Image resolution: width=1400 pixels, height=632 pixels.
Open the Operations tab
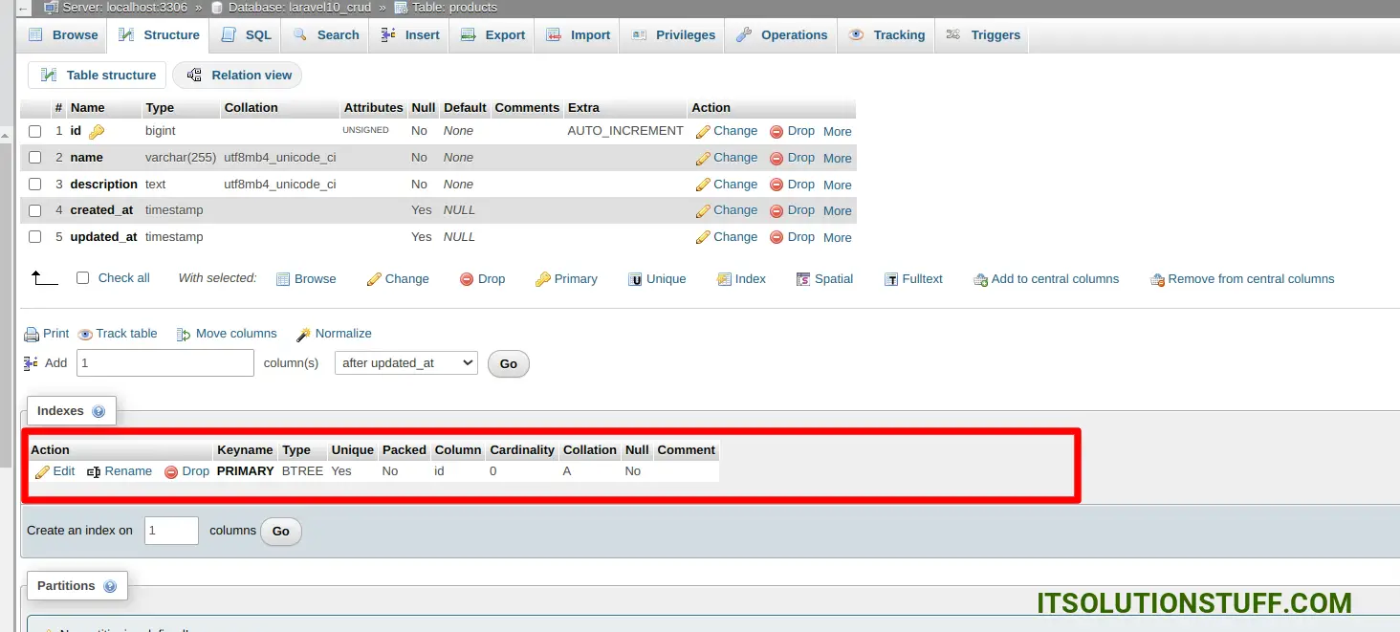click(782, 35)
